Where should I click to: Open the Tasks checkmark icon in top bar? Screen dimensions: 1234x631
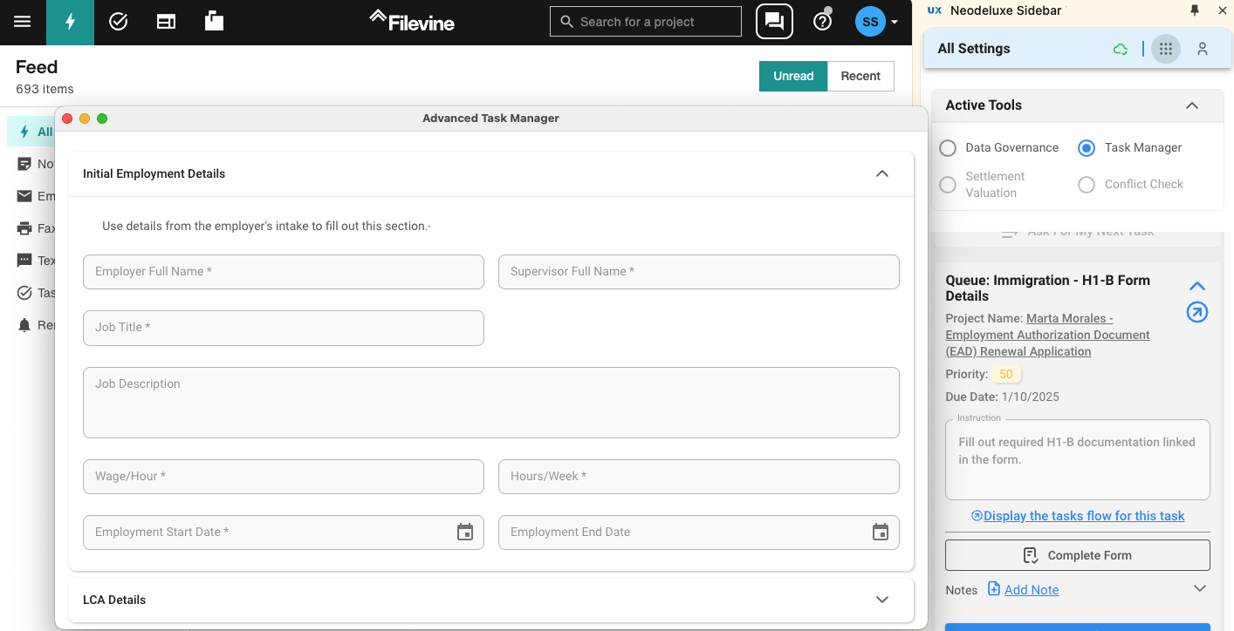click(119, 22)
